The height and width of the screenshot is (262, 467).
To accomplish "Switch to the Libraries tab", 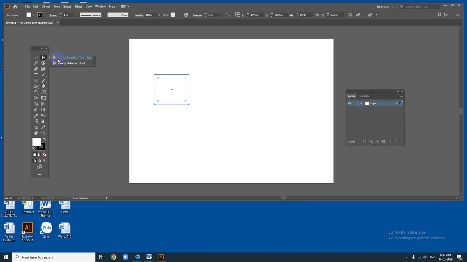I will [x=364, y=96].
